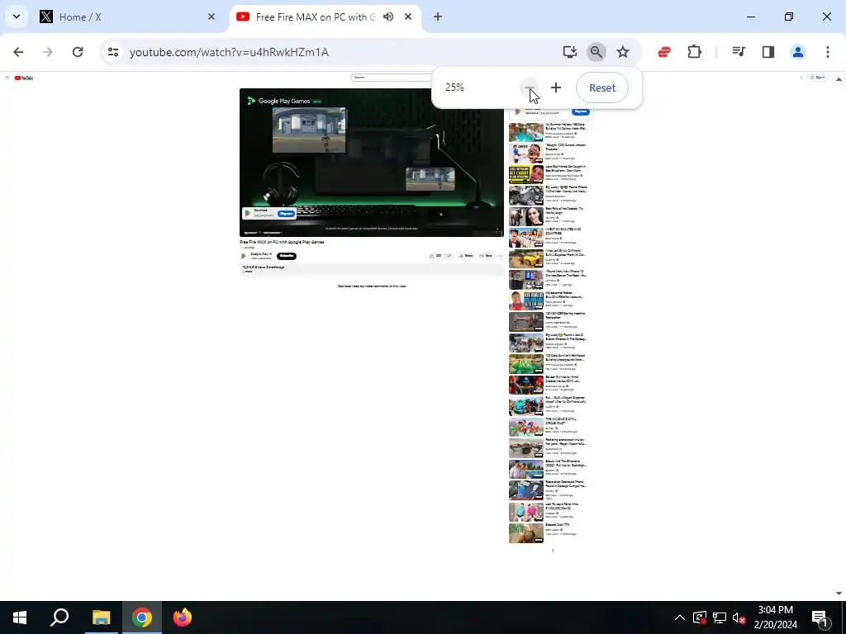Viewport: 846px width, 634px height.
Task: Click the Google Play Games video player
Action: (x=371, y=163)
